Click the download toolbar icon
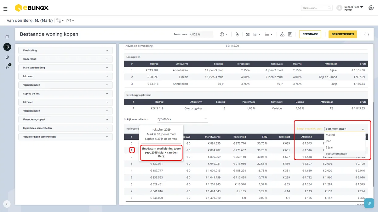 coord(282,34)
